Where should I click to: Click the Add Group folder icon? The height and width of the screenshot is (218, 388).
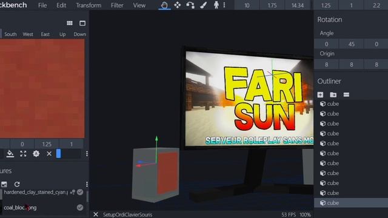[333, 94]
